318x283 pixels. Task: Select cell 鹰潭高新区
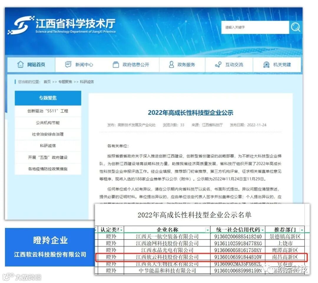click(x=285, y=250)
